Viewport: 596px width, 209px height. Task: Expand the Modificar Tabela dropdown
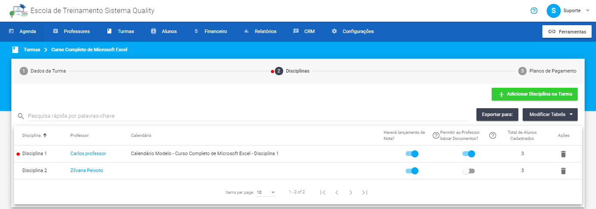pyautogui.click(x=550, y=115)
